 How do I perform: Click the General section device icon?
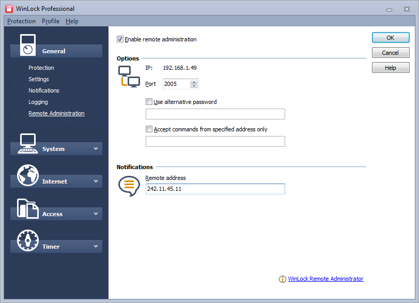pyautogui.click(x=28, y=45)
